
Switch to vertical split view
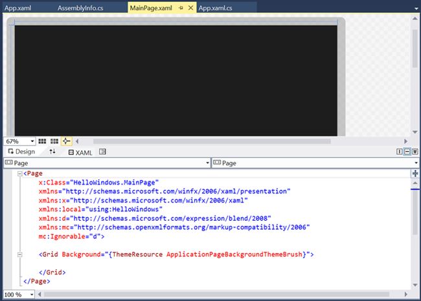pyautogui.click(x=399, y=151)
